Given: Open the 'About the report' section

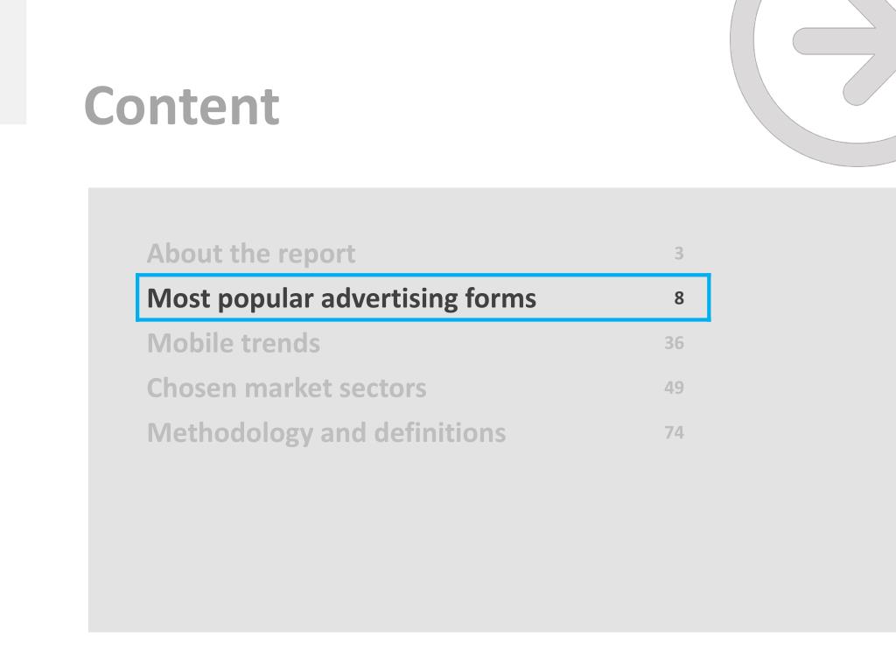Looking at the screenshot, I should (x=251, y=253).
